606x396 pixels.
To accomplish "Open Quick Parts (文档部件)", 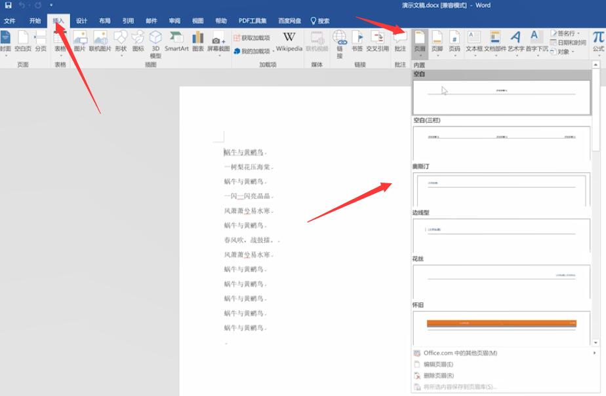I will point(495,43).
